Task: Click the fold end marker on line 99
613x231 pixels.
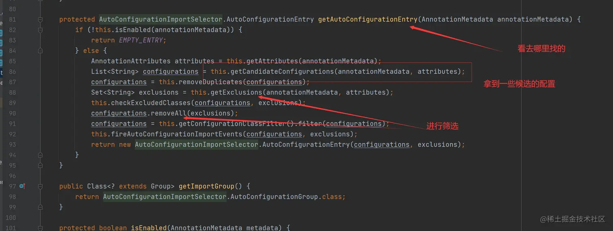Action: 40,207
